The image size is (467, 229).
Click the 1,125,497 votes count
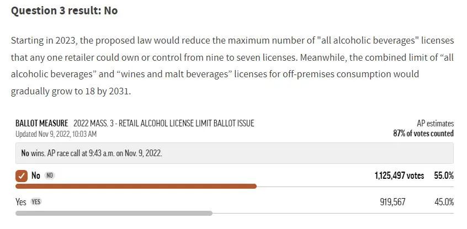click(399, 175)
